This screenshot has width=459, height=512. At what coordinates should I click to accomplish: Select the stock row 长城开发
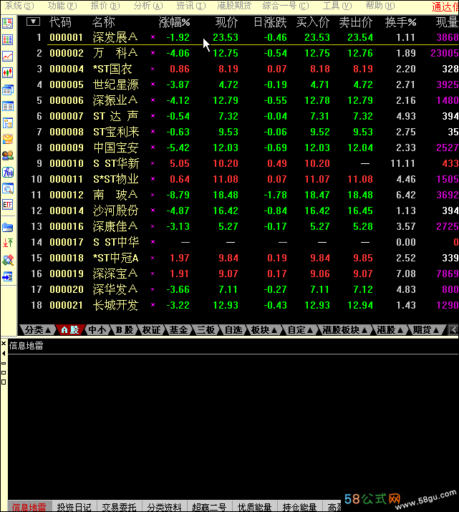(x=238, y=305)
